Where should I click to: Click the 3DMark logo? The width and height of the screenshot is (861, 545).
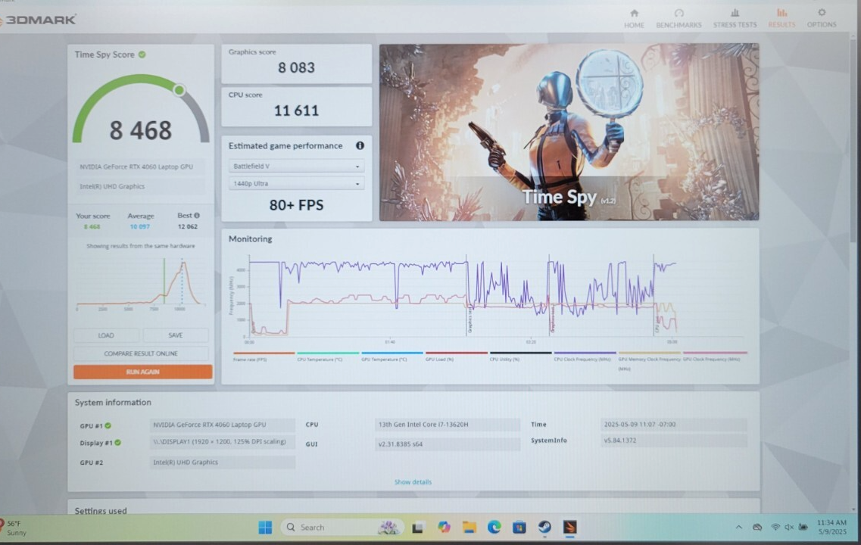coord(38,20)
